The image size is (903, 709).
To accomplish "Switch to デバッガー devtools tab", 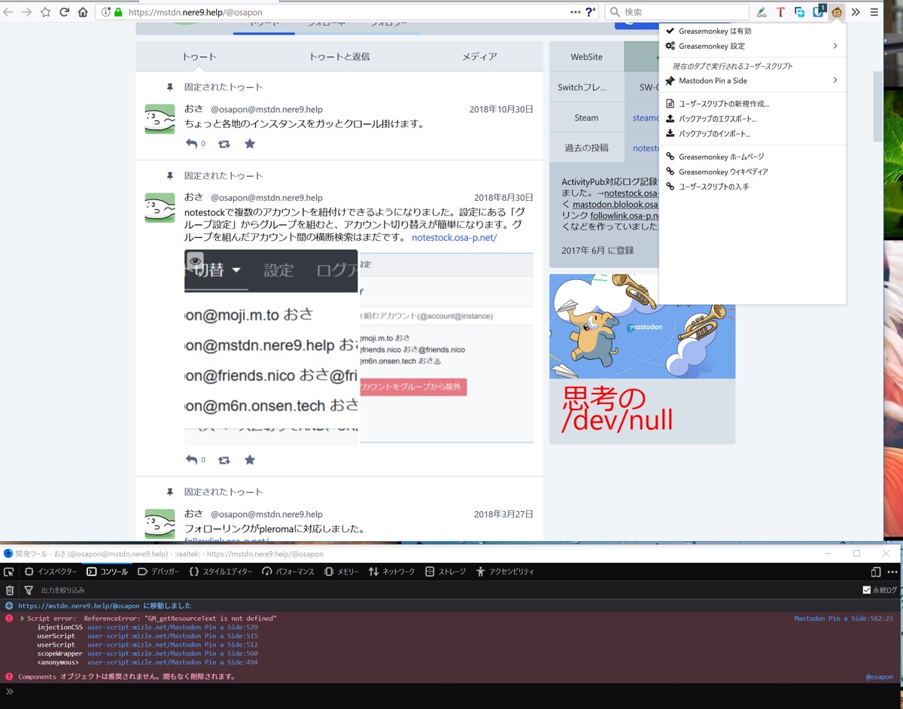I will coord(158,572).
